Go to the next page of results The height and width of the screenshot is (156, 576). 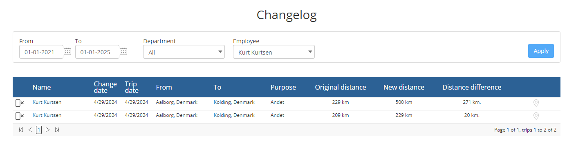[47, 130]
